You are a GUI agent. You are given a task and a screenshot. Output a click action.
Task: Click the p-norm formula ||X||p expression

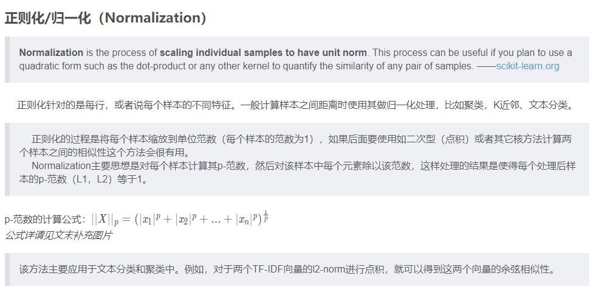179,219
